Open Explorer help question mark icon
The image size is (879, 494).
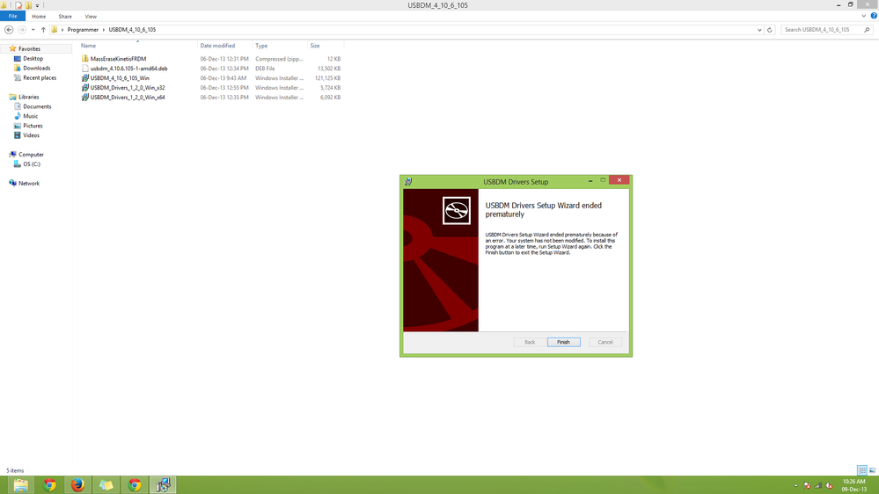(x=874, y=16)
